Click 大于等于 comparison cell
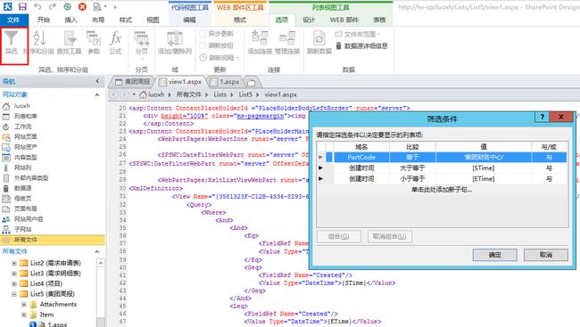This screenshot has height=327, width=580. [412, 168]
